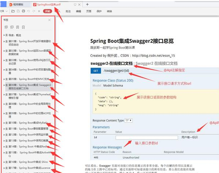Select 第06章 Spring Boot集成 Swagger2 bookmark
Viewport: 219px width, 173px height.
point(30,87)
